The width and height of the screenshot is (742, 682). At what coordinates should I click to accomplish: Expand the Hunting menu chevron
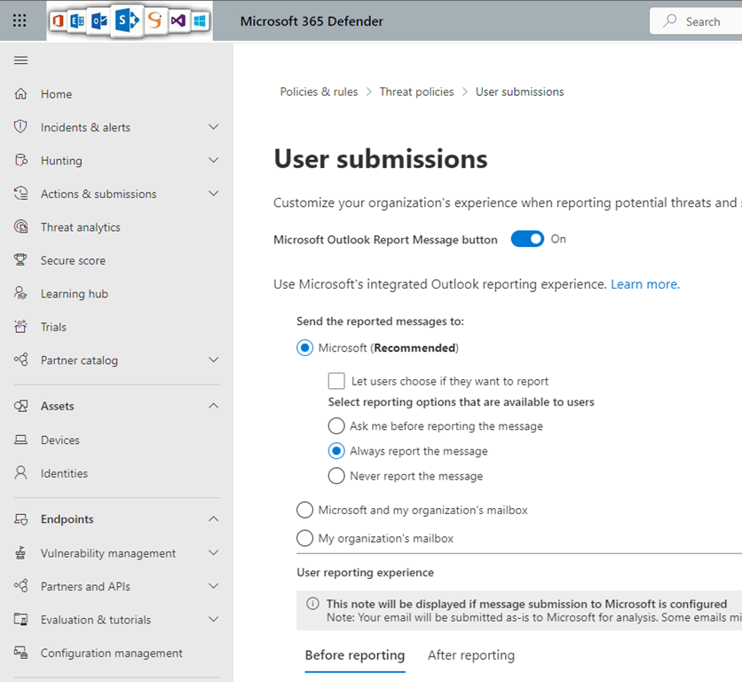(x=213, y=161)
